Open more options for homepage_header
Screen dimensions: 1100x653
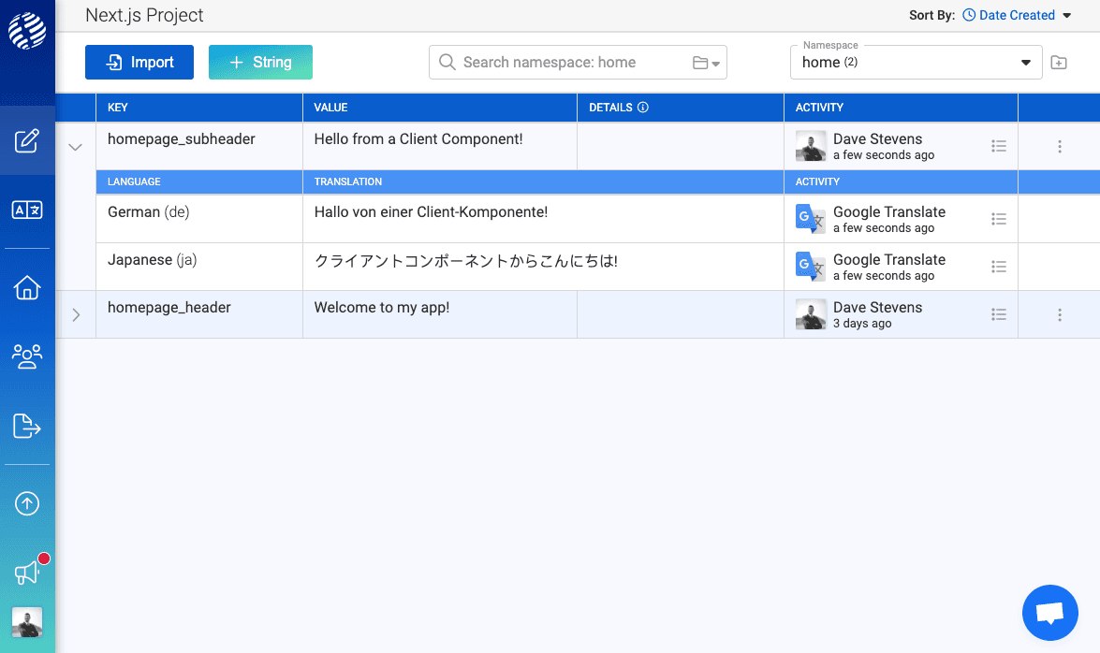click(x=1060, y=315)
